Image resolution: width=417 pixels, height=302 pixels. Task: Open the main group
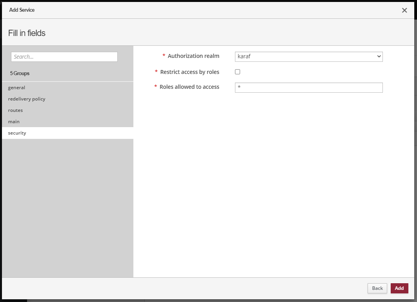pos(14,122)
